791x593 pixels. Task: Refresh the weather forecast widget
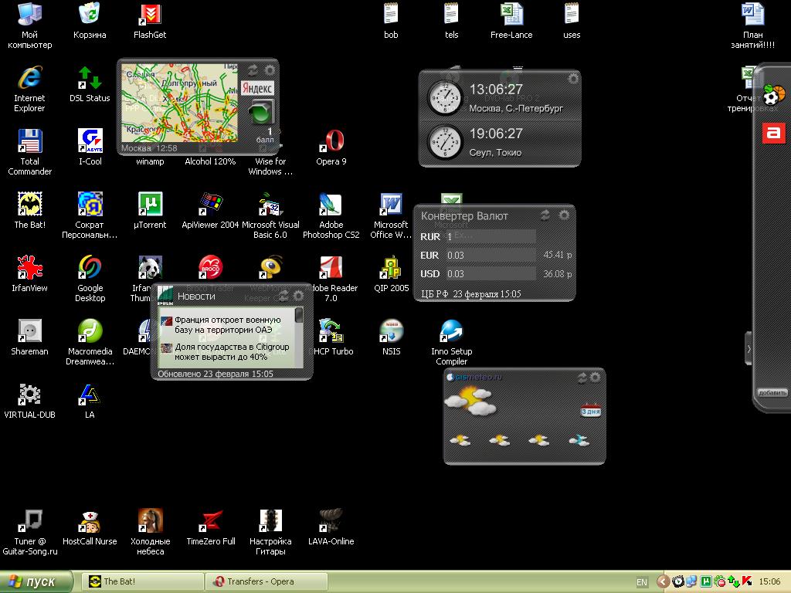(582, 378)
